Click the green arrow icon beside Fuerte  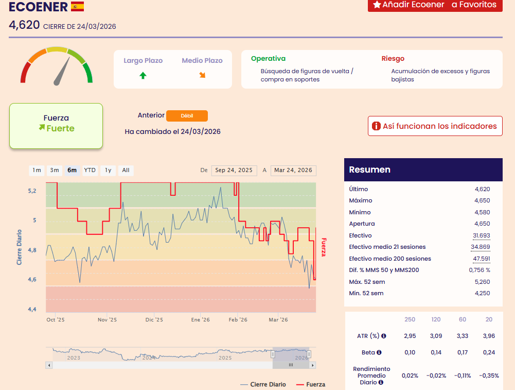point(42,127)
